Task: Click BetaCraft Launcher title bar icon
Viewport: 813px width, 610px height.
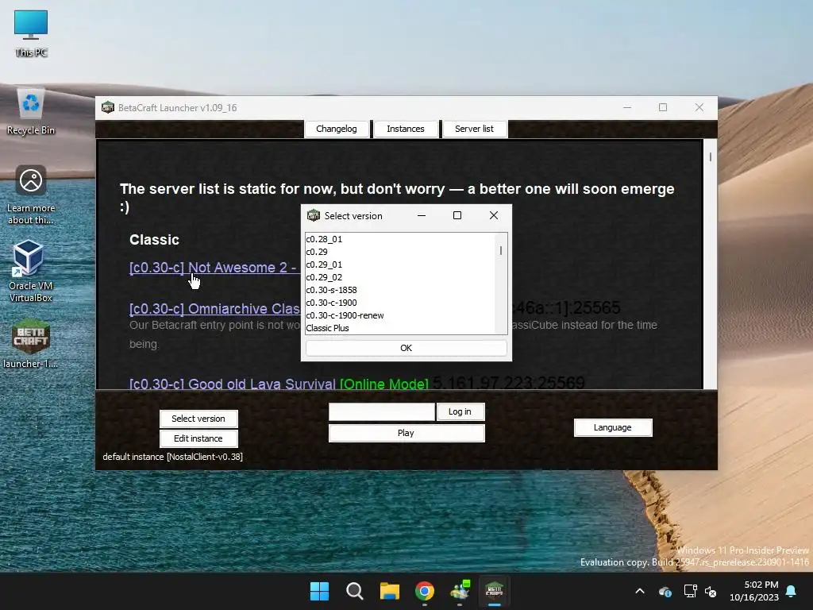Action: pyautogui.click(x=108, y=107)
